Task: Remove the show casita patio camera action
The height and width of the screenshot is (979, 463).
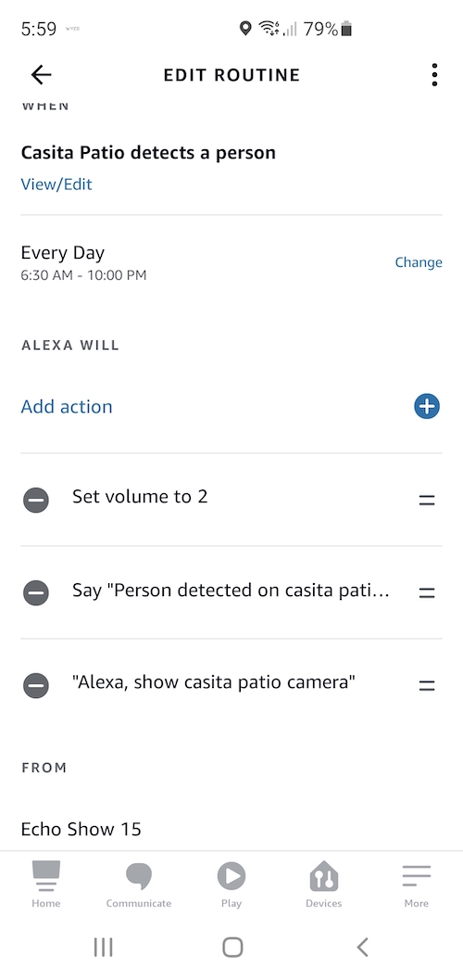Action: 36,685
